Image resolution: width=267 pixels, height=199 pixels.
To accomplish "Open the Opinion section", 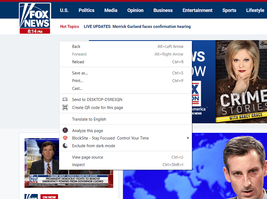I will point(135,10).
